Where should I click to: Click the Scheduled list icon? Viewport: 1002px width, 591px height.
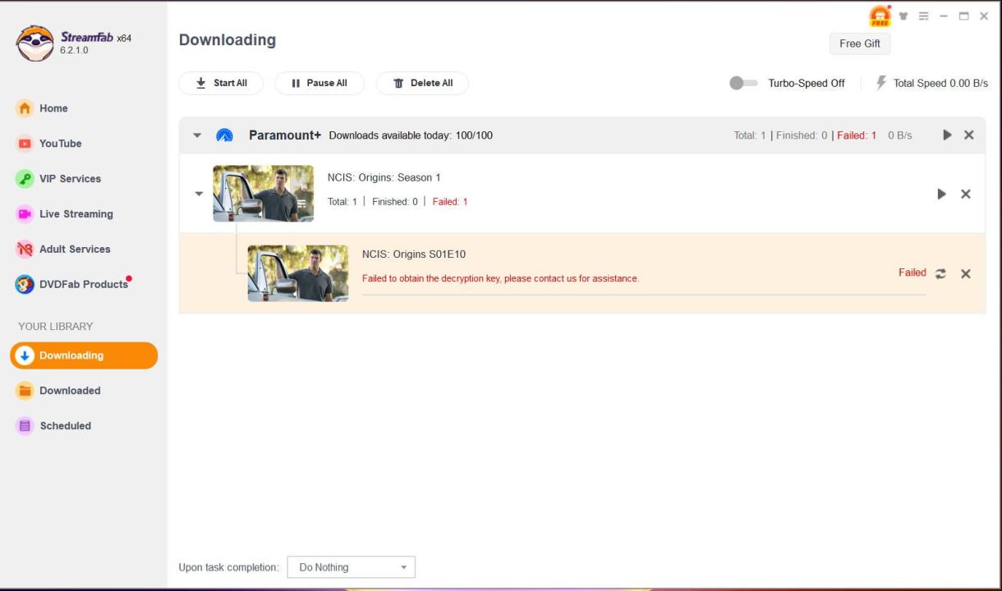click(x=25, y=426)
